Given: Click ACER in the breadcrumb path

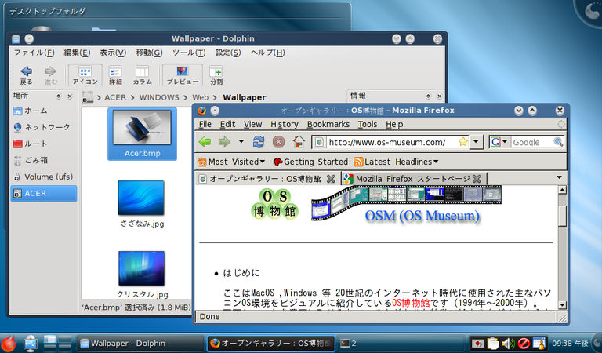Looking at the screenshot, I should pos(115,97).
